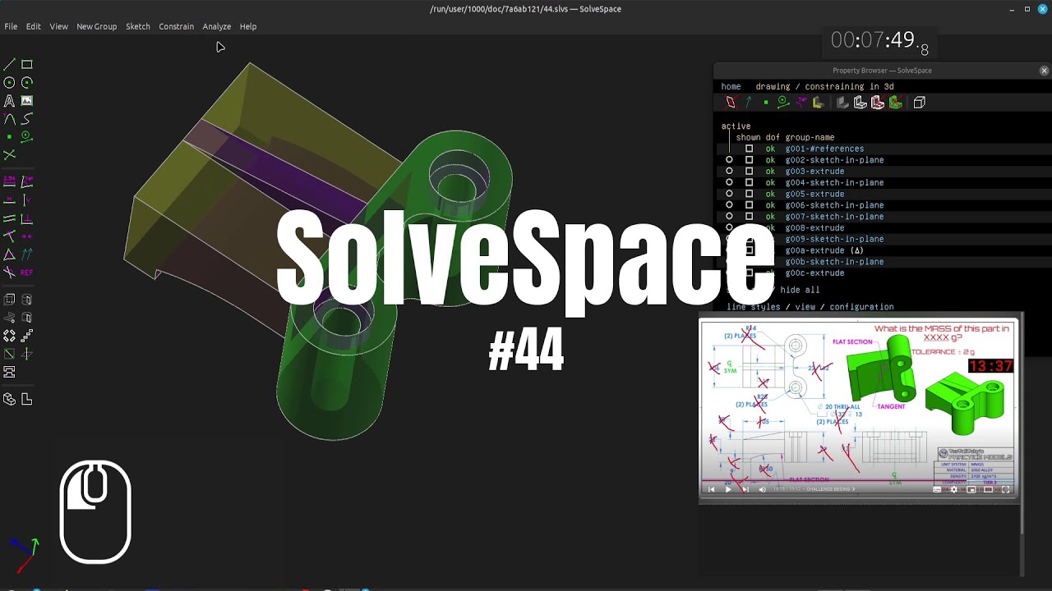This screenshot has height=591, width=1052.
Task: Activate group g004-sketch-in-plane radio button
Action: 729,182
